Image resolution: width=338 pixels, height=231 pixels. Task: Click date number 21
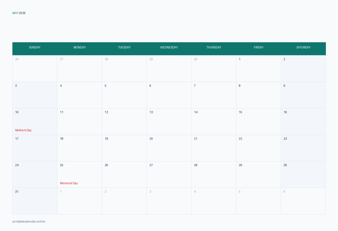coord(196,139)
